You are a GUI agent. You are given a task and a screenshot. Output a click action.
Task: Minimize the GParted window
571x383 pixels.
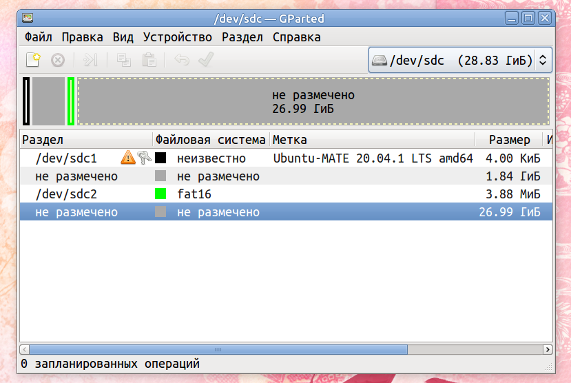click(x=512, y=18)
